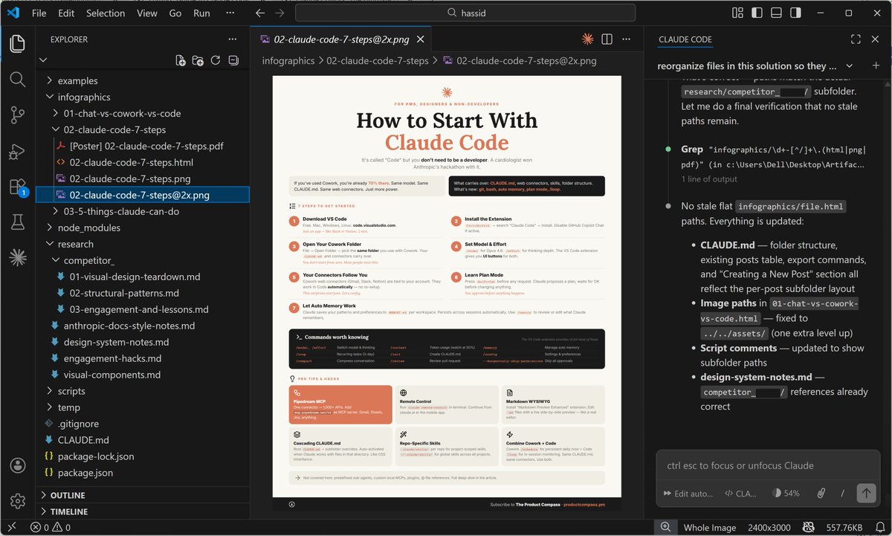Open the Explorer view in activity bar
892x536 pixels.
click(18, 43)
